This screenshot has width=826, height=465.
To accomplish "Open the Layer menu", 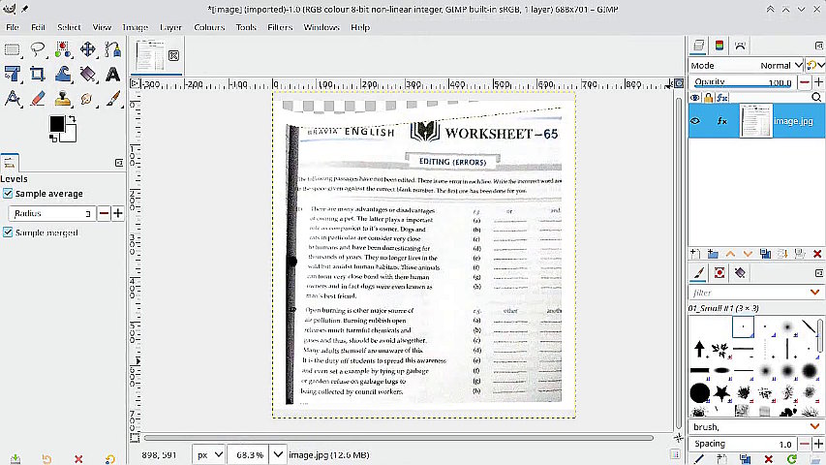I will click(x=170, y=27).
